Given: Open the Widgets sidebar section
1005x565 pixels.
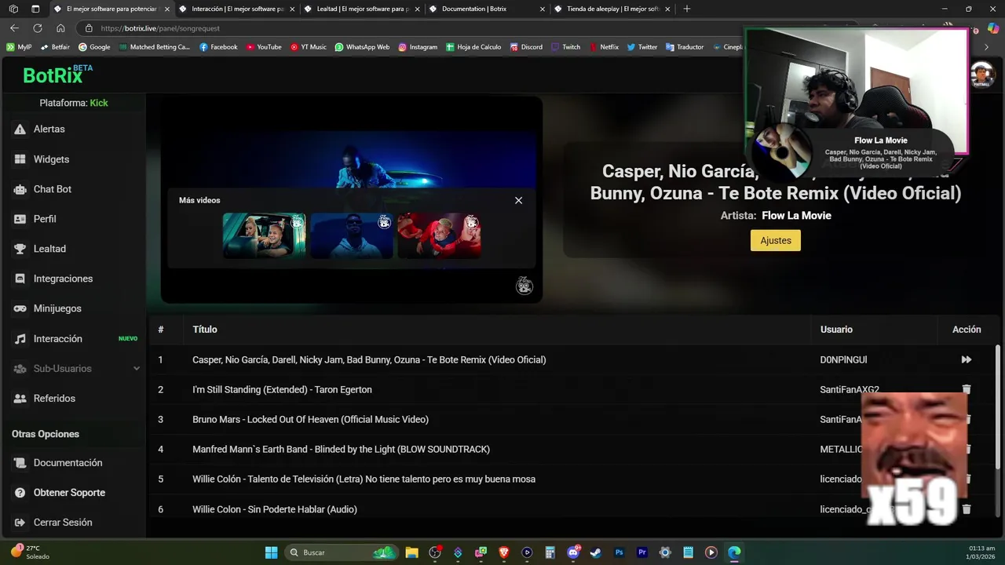Looking at the screenshot, I should 51,159.
